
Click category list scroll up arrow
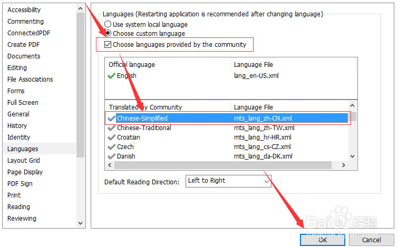coord(81,9)
